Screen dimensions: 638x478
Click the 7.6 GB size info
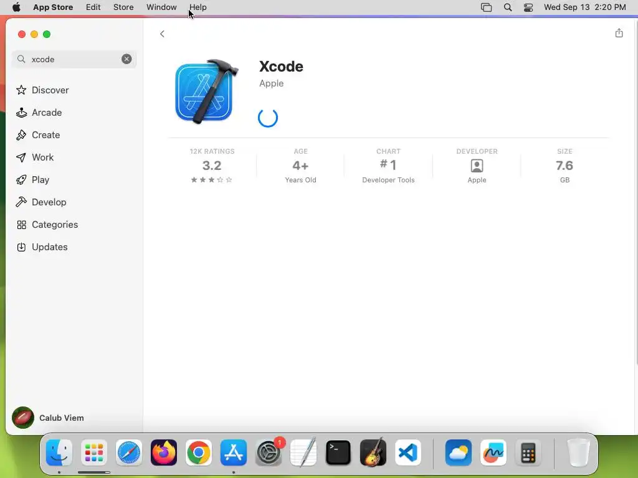(x=564, y=166)
